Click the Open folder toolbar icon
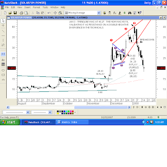 [x=10, y=13]
